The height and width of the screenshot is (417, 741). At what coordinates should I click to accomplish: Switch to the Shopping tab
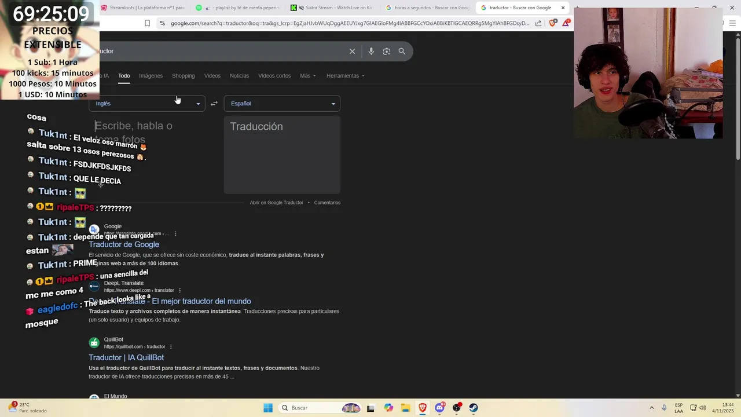click(x=183, y=76)
